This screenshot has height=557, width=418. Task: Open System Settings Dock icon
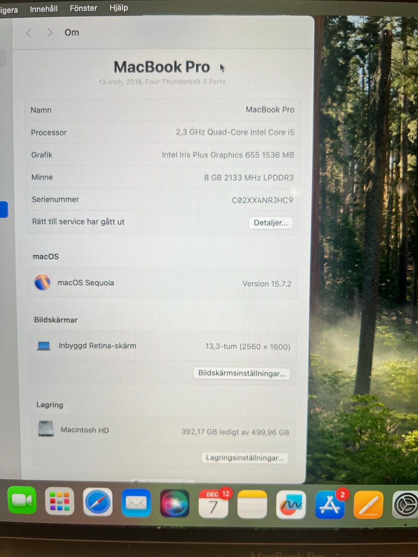[405, 505]
